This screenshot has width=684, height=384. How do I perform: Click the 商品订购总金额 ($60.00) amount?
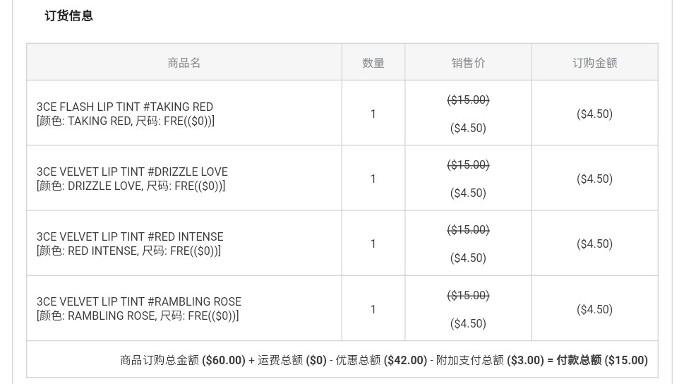point(183,361)
